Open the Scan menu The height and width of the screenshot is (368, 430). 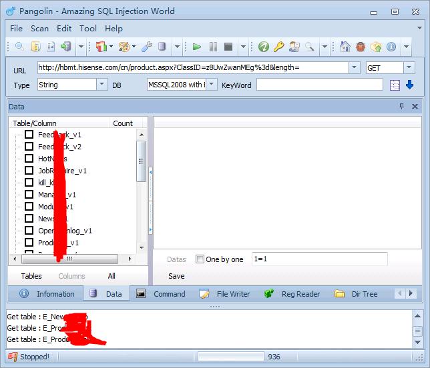[x=39, y=28]
